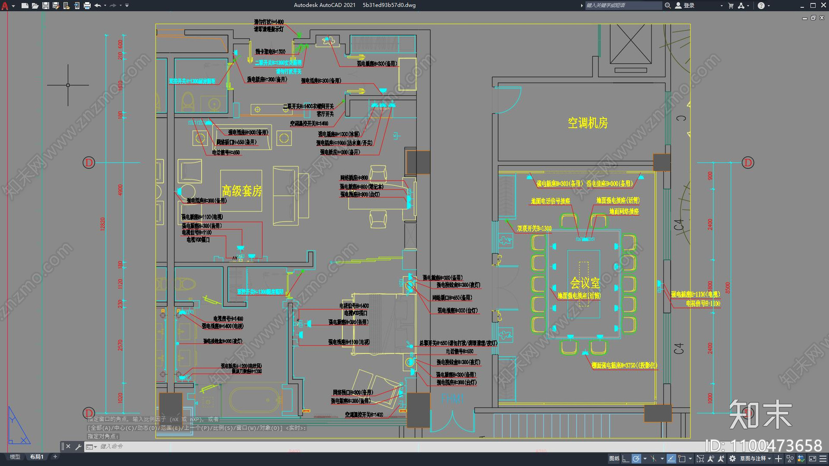Open an existing drawing file
The width and height of the screenshot is (829, 466).
click(35, 6)
